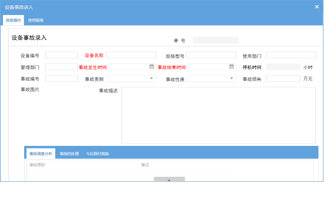The height and width of the screenshot is (213, 333).
Task: Click the 设备名称 input field
Action: tap(131, 55)
